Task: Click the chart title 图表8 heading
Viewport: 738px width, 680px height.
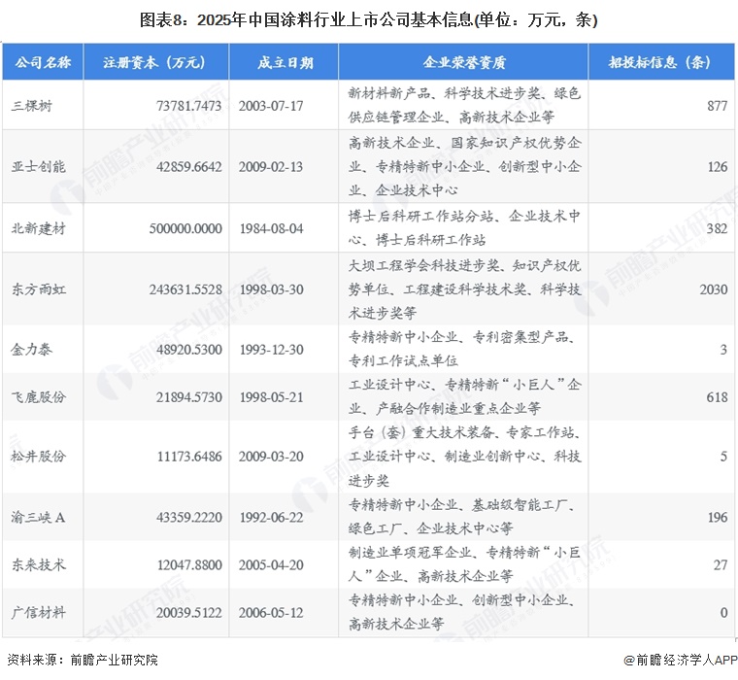Action: point(369,20)
